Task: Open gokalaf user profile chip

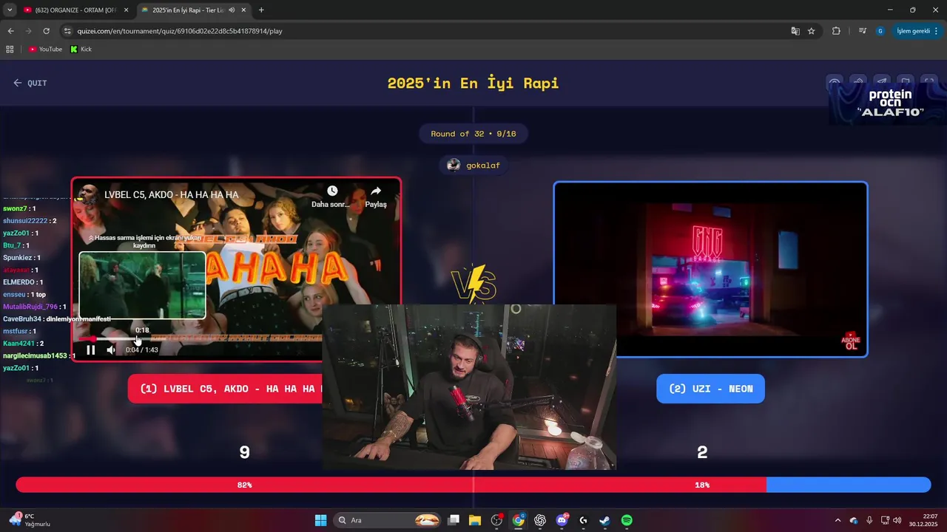Action: [x=473, y=166]
